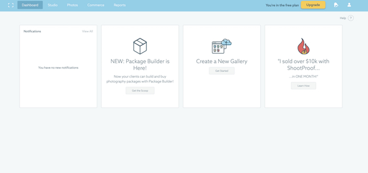Viewport: 368px width, 173px height.
Task: Open the Commerce tab
Action: 96,5
